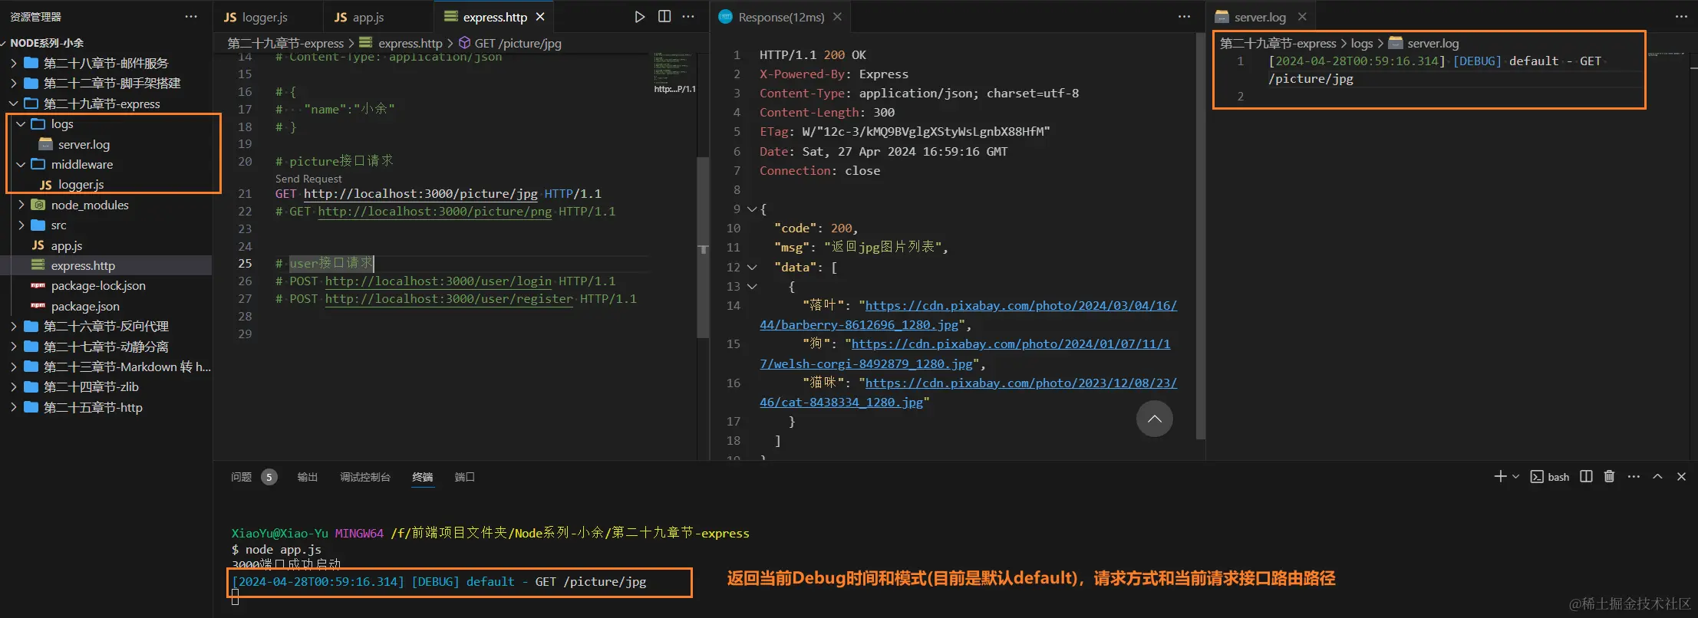1698x618 pixels.
Task: Expand the node_modules folder
Action: (21, 205)
